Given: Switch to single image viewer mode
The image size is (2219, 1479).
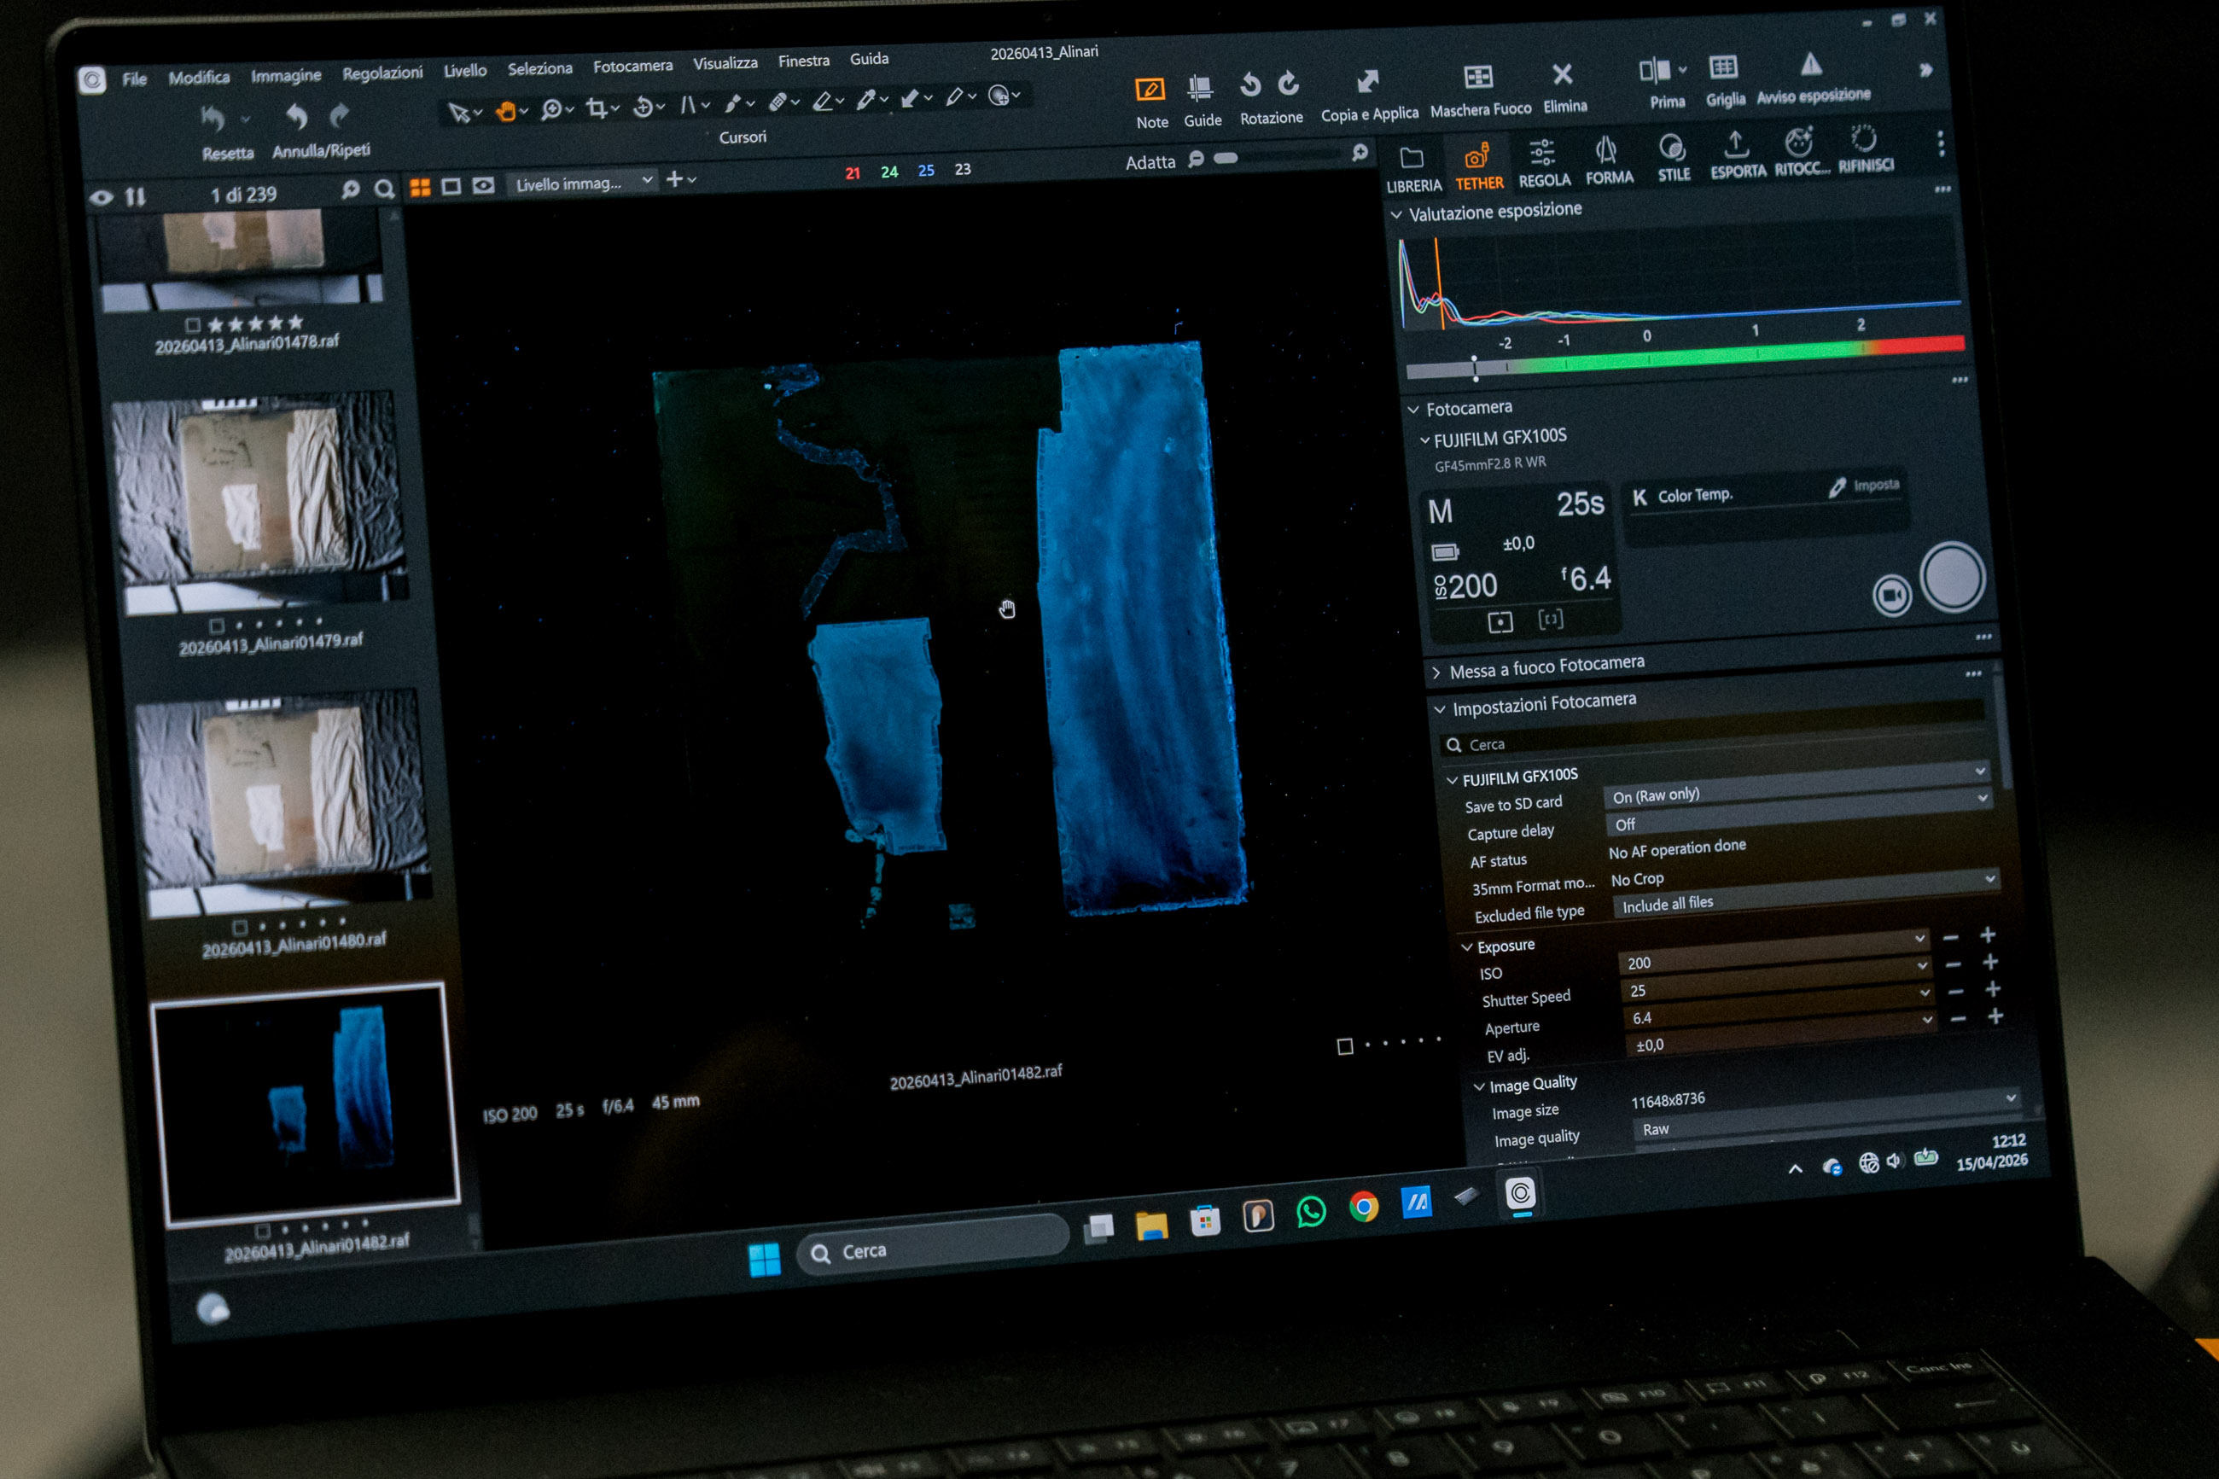Looking at the screenshot, I should 451,186.
